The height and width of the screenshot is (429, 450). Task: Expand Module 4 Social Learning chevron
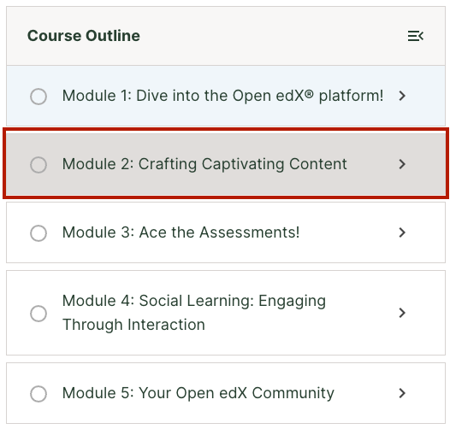point(402,313)
